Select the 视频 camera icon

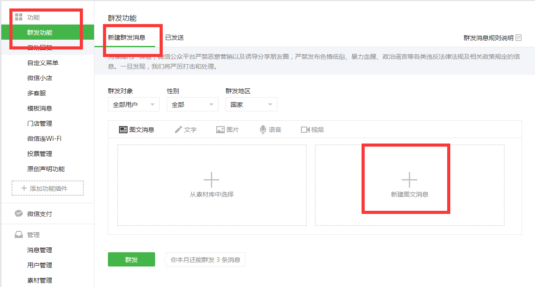pos(305,130)
